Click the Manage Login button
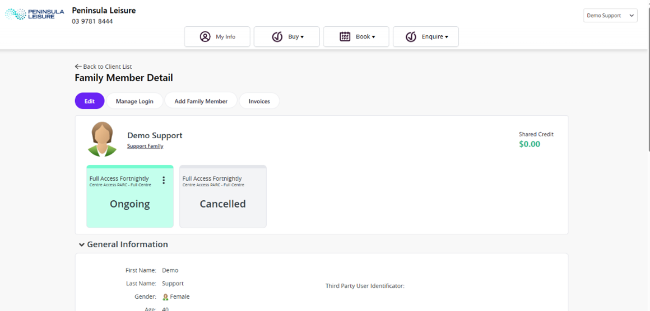Image resolution: width=650 pixels, height=311 pixels. (x=134, y=101)
